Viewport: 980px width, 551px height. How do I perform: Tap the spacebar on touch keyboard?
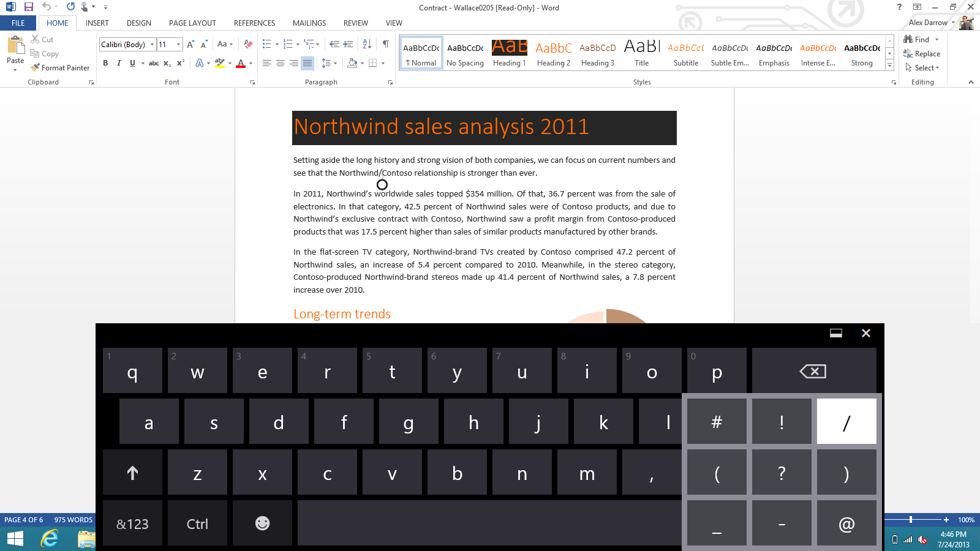click(489, 523)
